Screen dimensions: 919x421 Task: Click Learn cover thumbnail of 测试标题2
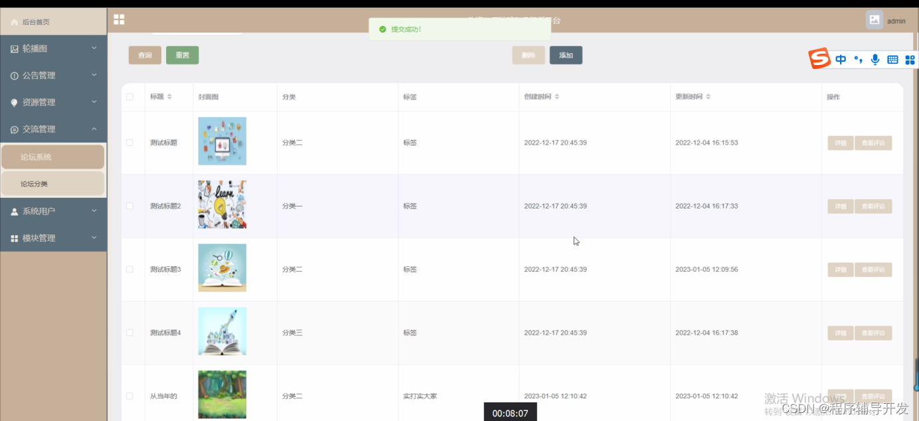pos(222,205)
